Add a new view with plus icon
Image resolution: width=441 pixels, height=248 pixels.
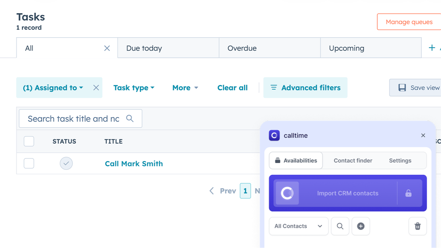(x=432, y=48)
